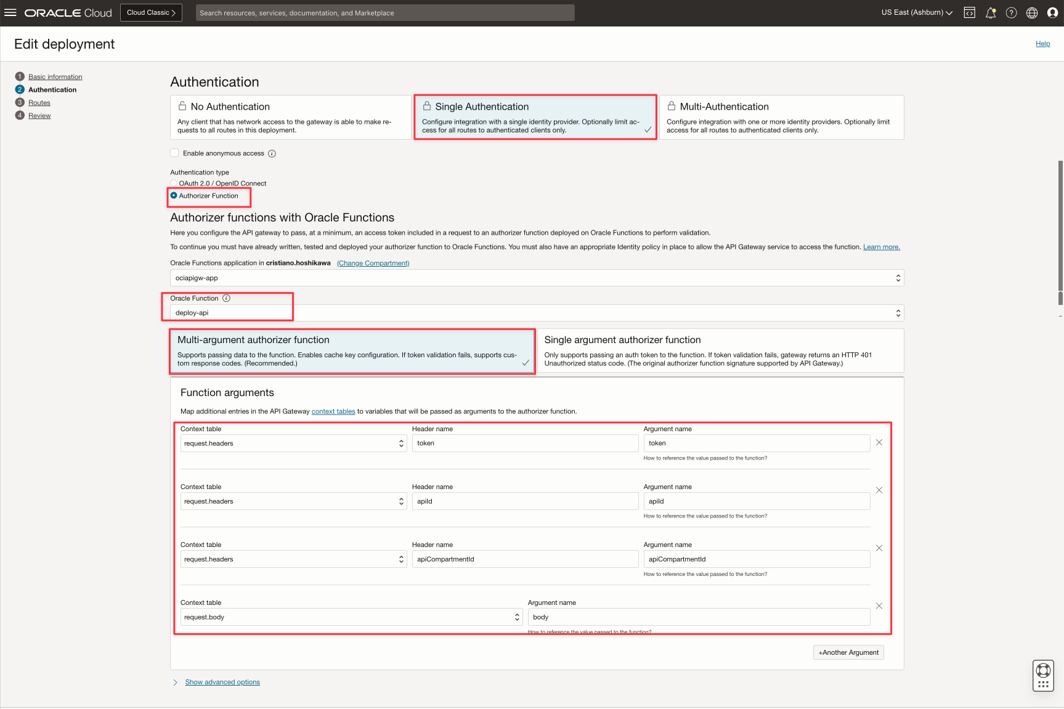
Task: Expand Show advanced options
Action: point(222,682)
